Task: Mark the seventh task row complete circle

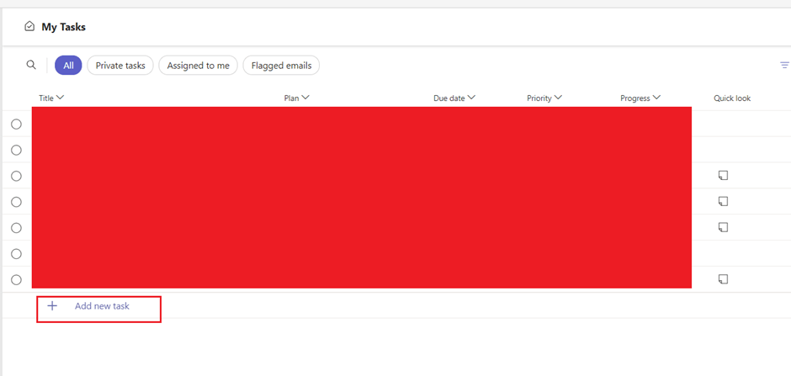Action: point(17,280)
